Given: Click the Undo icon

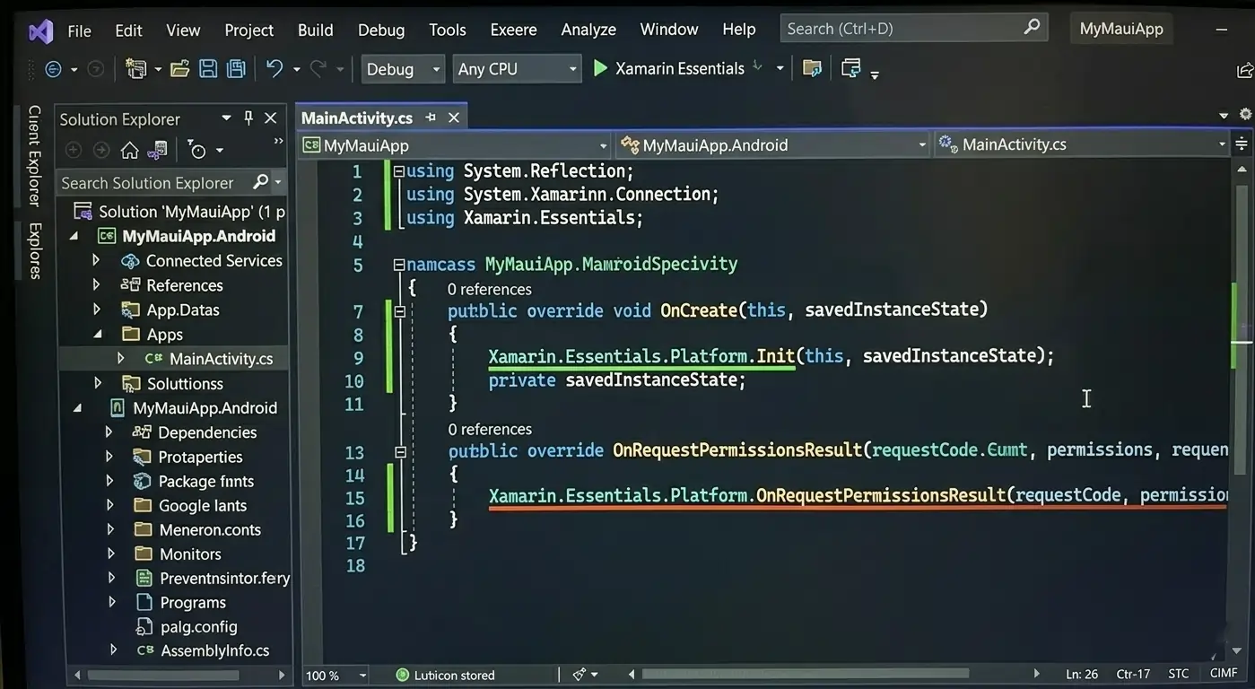Looking at the screenshot, I should (275, 68).
